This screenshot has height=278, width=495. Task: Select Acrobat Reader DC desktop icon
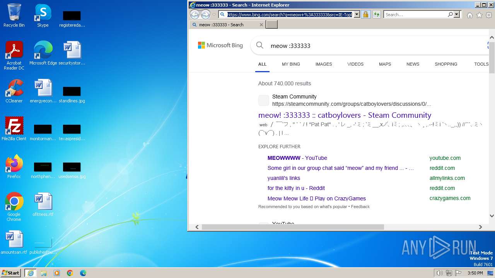14,56
